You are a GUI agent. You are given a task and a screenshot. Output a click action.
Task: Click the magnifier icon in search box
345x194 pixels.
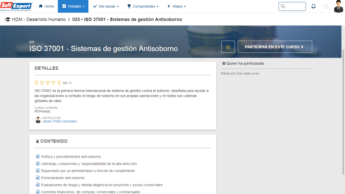point(283,6)
